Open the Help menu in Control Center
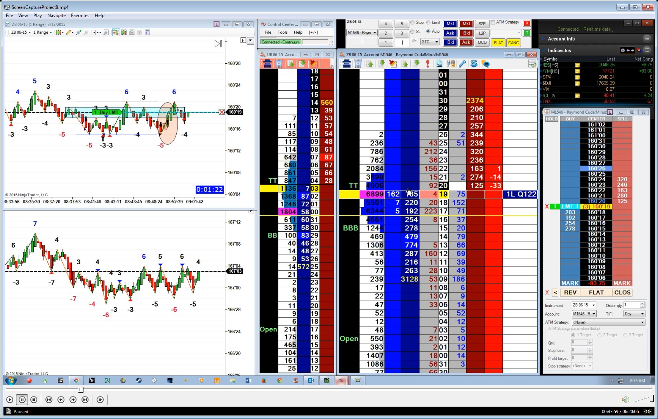This screenshot has height=419, width=658. click(298, 33)
